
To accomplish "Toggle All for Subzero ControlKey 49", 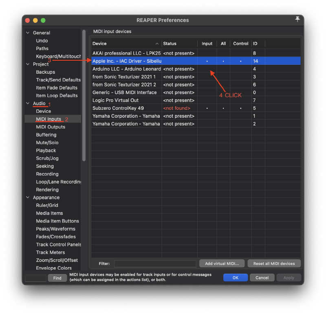I will point(223,108).
